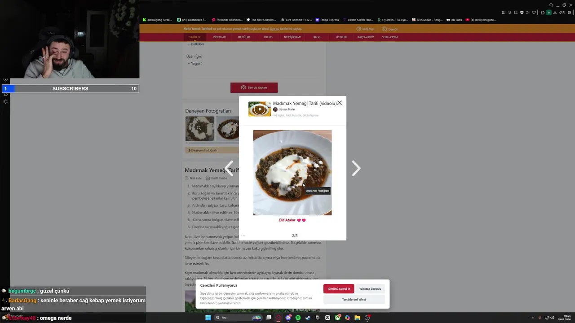Image resolution: width=575 pixels, height=323 pixels.
Task: Open Tercihlerimi Yönet cookie preferences
Action: pyautogui.click(x=354, y=300)
